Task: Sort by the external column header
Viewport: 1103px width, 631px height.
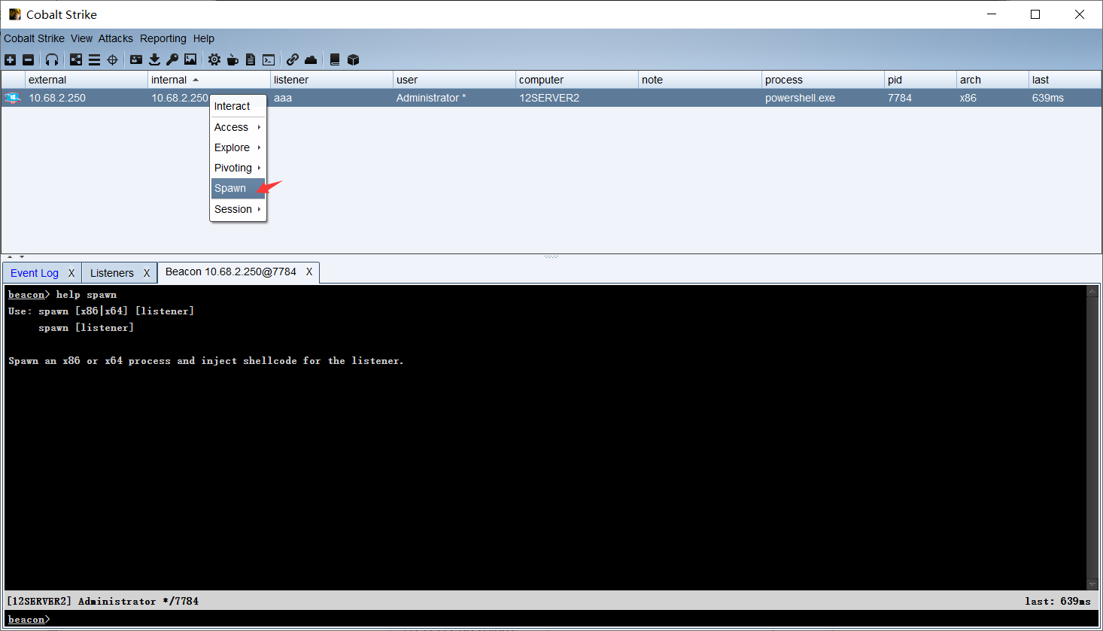Action: pyautogui.click(x=87, y=80)
